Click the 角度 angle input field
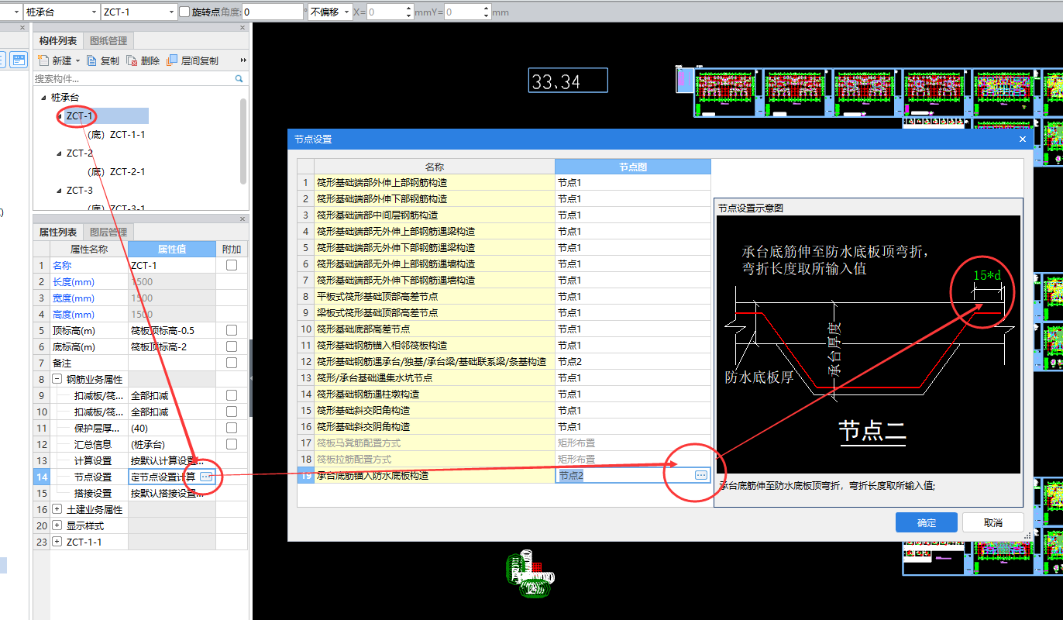Viewport: 1063px width, 620px height. coord(272,12)
